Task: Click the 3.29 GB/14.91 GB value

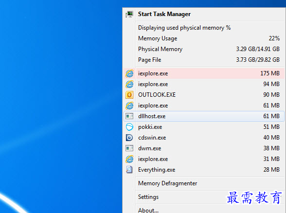Action: click(258, 49)
